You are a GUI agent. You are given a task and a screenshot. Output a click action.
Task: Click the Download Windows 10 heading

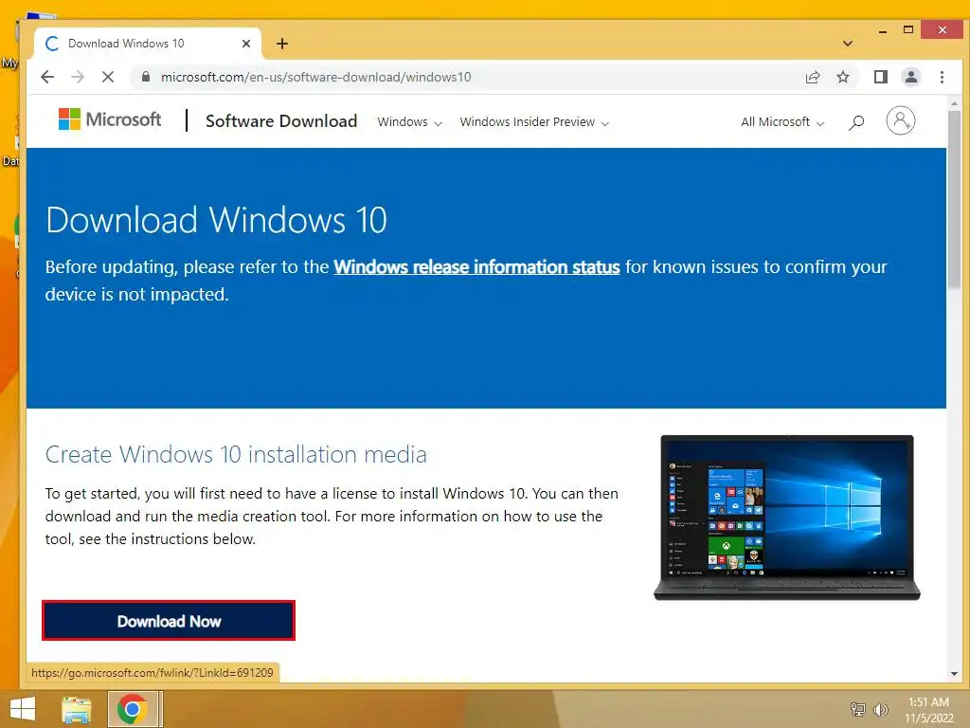[216, 220]
